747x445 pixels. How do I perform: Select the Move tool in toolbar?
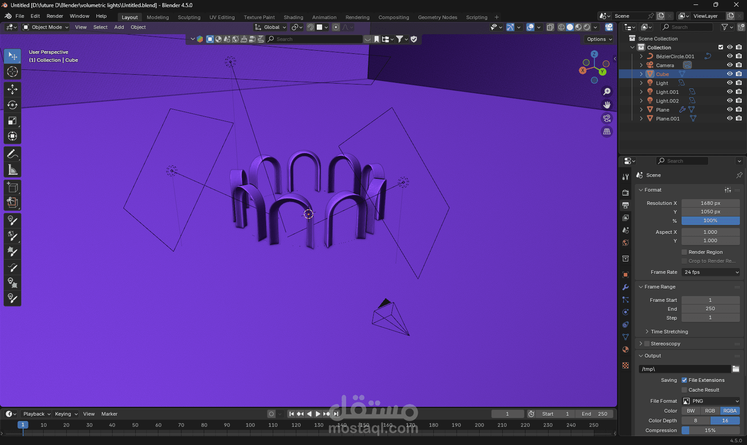click(12, 89)
